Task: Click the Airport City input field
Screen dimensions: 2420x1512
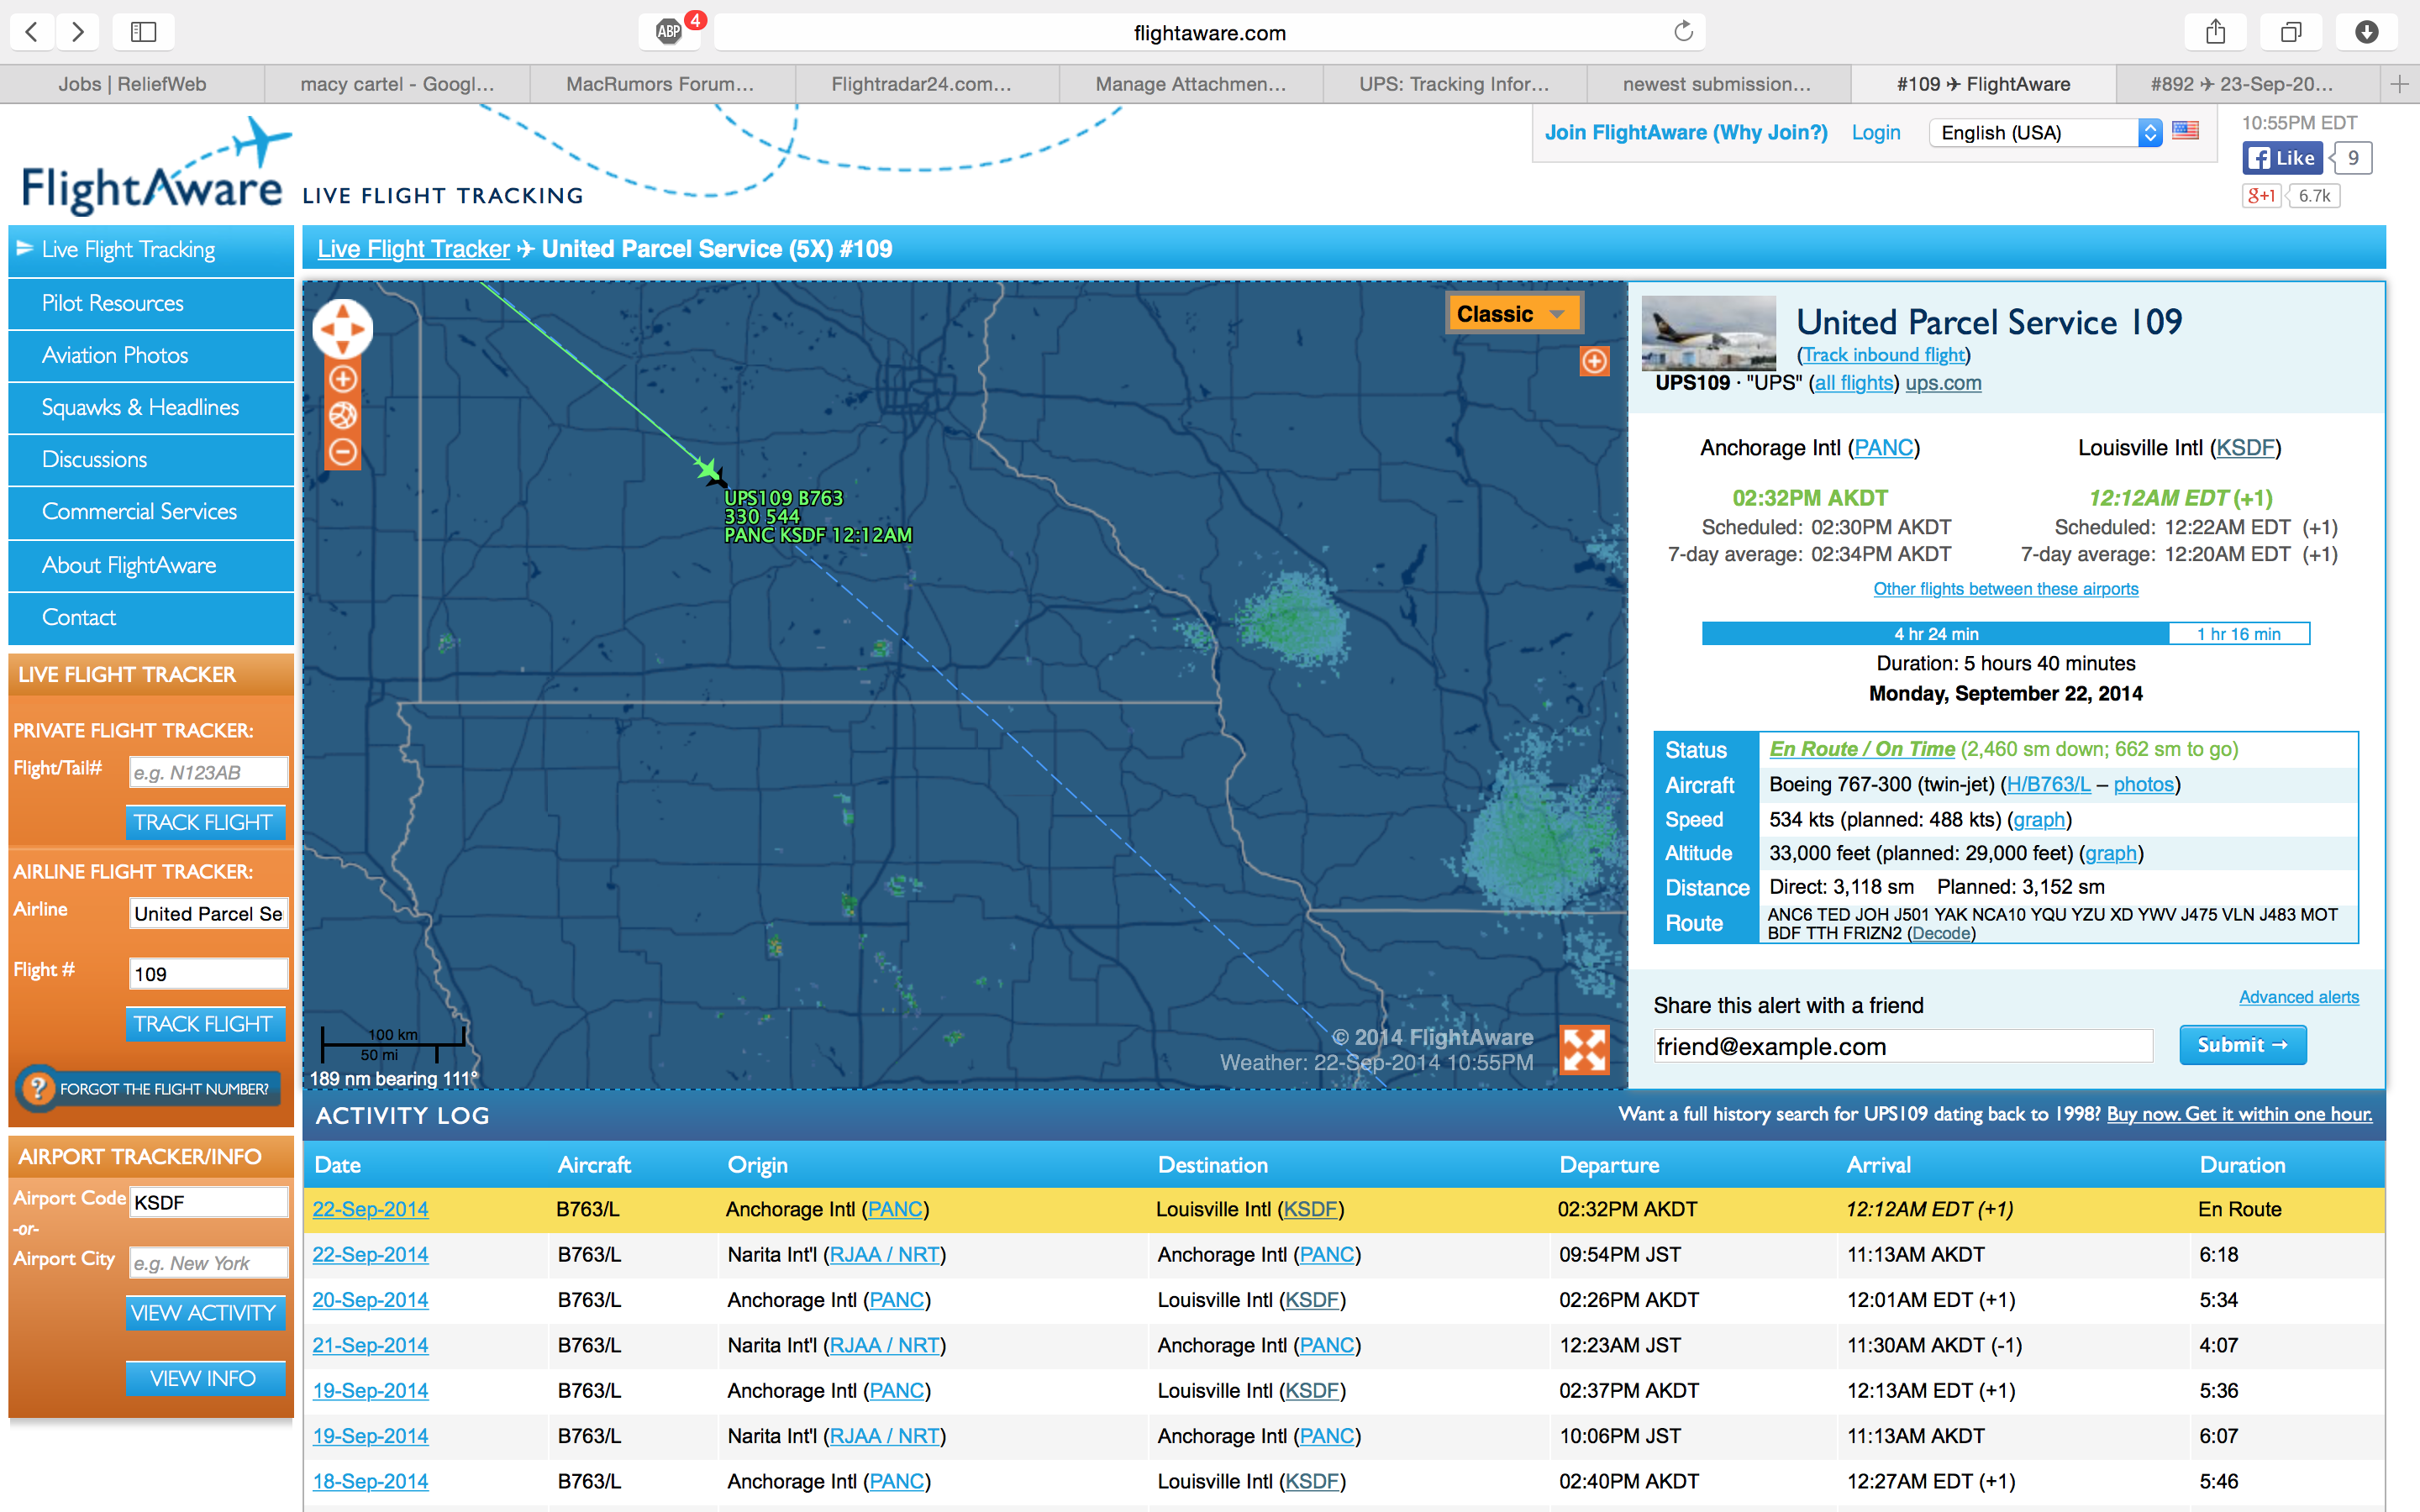Action: (x=208, y=1263)
